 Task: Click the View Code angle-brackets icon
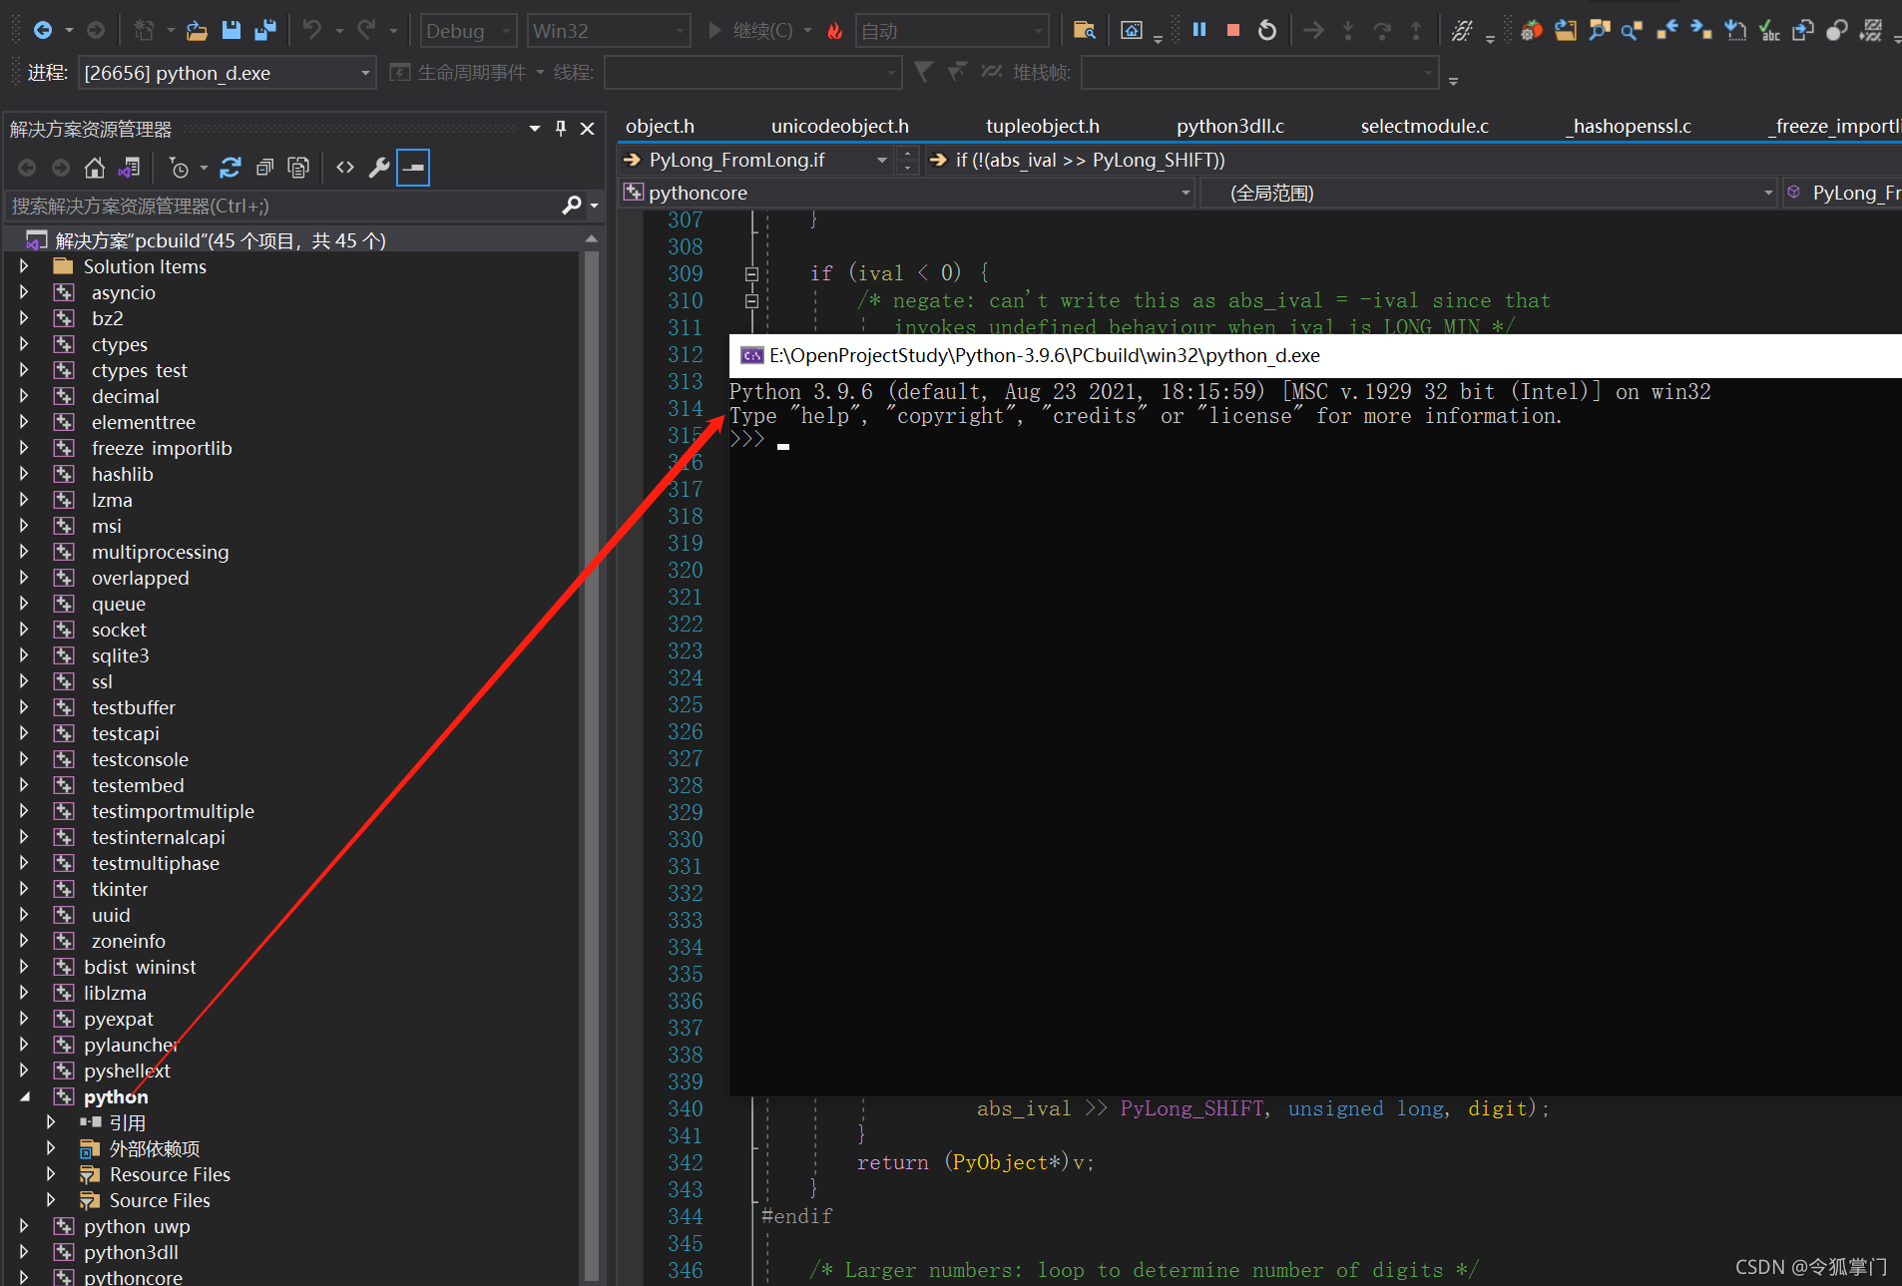tap(345, 168)
